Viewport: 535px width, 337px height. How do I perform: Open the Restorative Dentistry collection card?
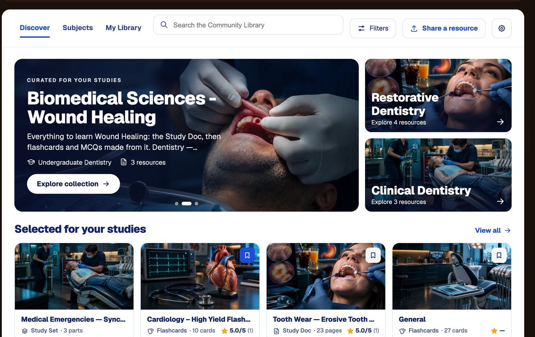tap(438, 96)
